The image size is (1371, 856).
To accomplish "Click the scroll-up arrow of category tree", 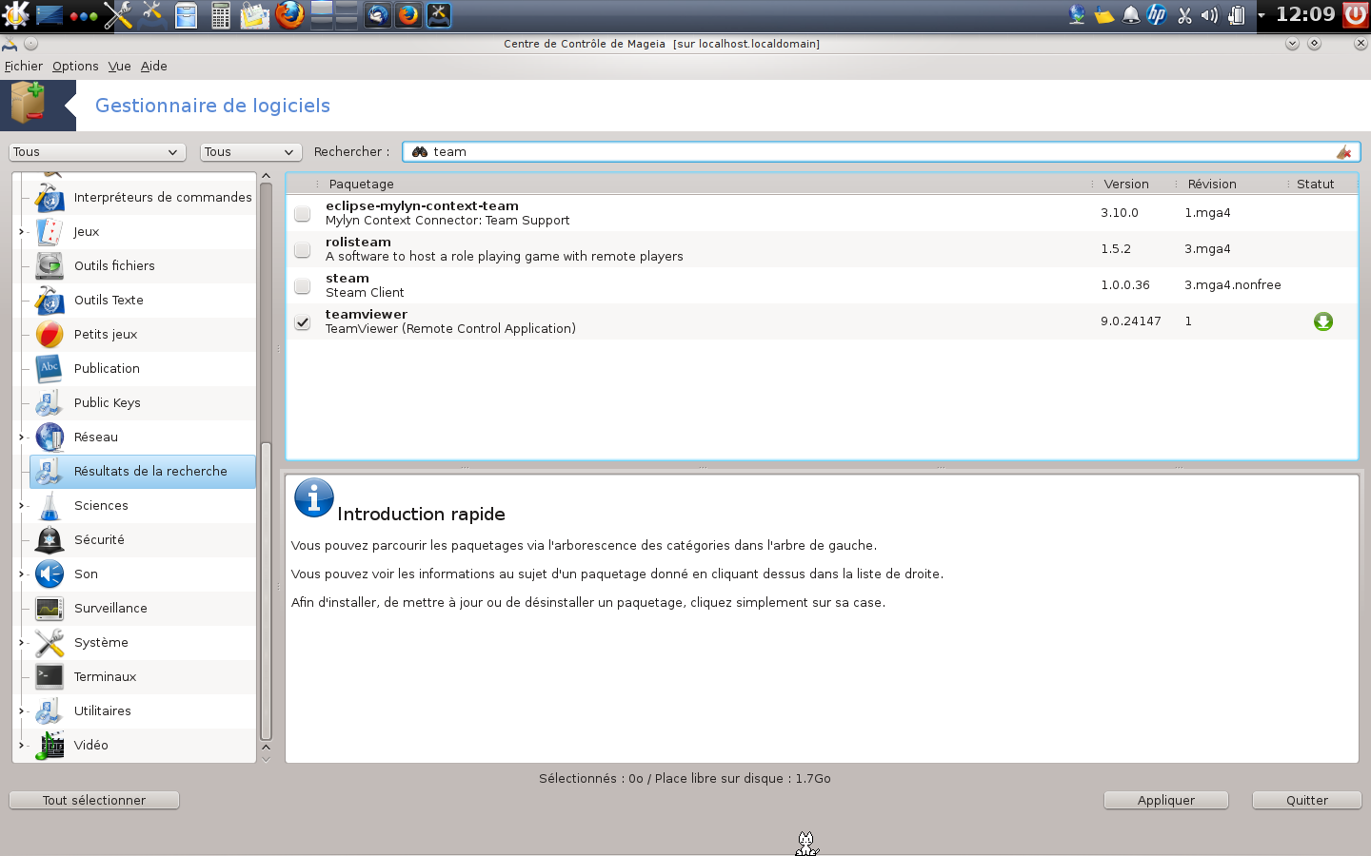I will (267, 176).
